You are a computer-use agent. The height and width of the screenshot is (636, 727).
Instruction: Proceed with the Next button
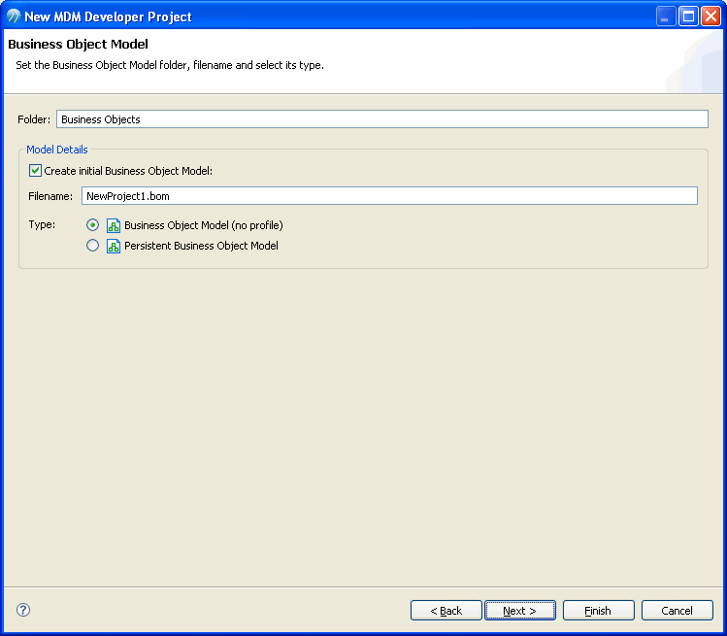click(x=519, y=611)
